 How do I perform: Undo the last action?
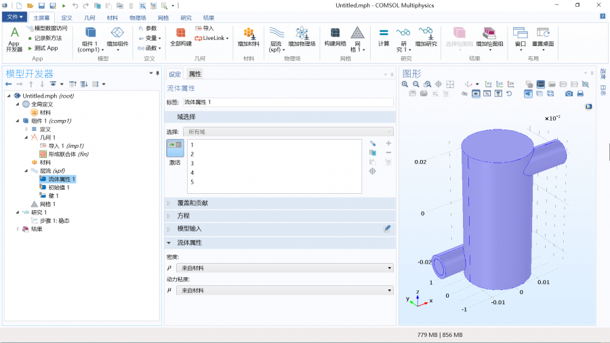75,6
